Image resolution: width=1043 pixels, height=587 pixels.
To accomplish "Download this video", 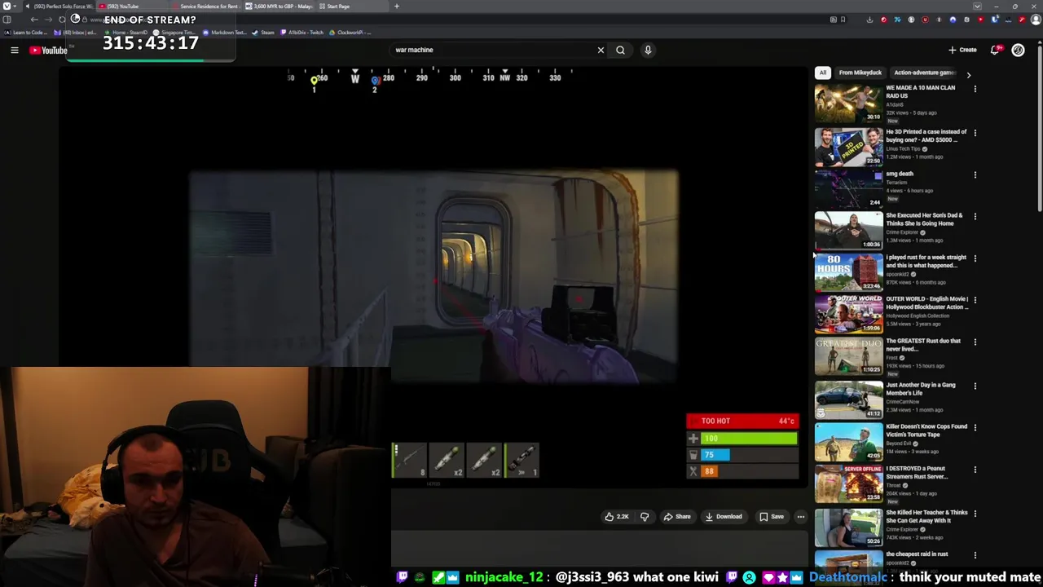I will tap(724, 516).
